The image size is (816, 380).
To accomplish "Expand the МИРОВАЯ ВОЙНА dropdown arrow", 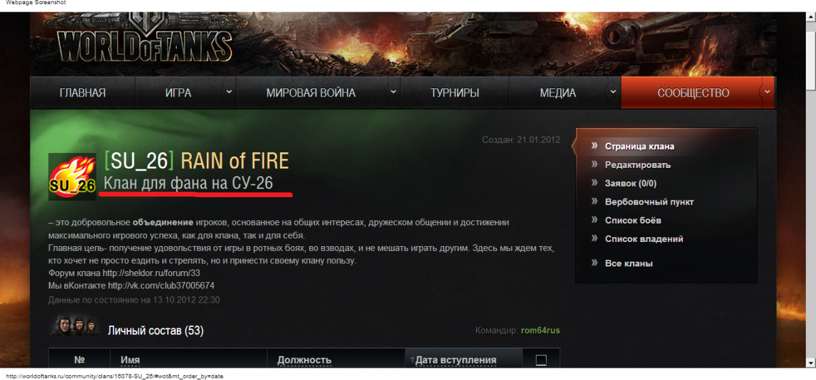I will click(x=393, y=92).
